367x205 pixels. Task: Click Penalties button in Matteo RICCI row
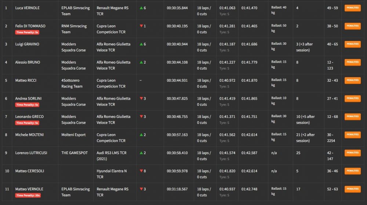[352, 80]
